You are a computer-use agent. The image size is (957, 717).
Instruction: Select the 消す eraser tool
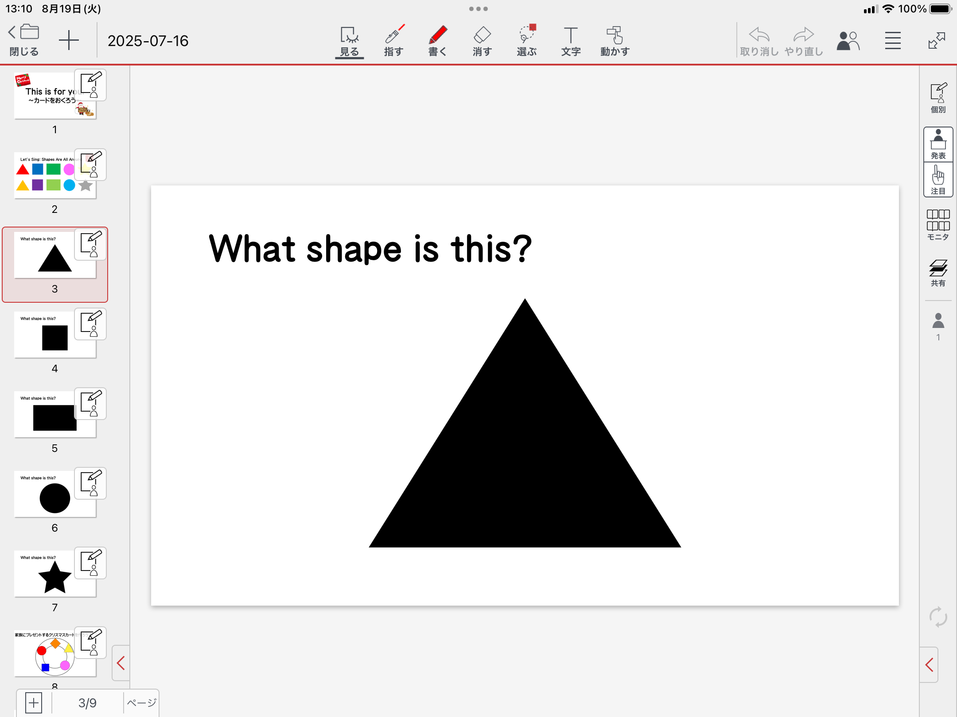pyautogui.click(x=482, y=41)
